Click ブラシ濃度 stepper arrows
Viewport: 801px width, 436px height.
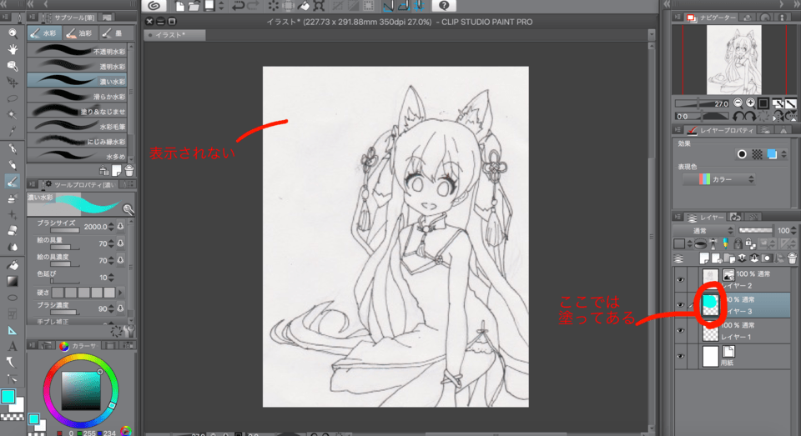111,308
